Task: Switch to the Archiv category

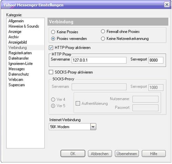Action: pyautogui.click(x=13, y=37)
